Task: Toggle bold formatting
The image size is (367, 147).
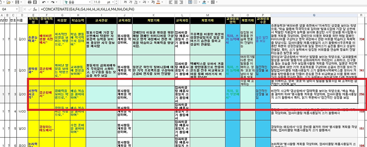Action: 125,2
